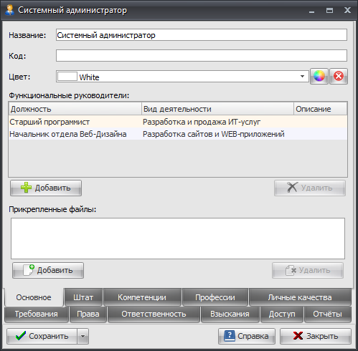Click into the Код input field
Screen dimensions: 358x351
[x=202, y=56]
